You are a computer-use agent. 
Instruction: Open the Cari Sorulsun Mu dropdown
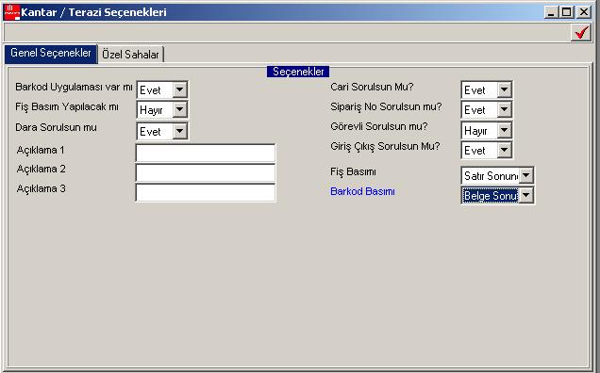(504, 90)
